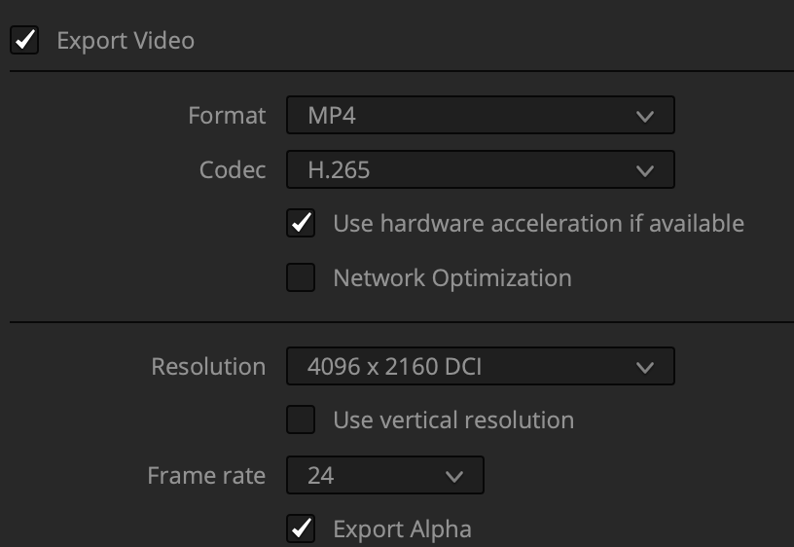Enable the Network Optimization checkbox
Viewport: 794px width, 547px height.
click(x=301, y=277)
